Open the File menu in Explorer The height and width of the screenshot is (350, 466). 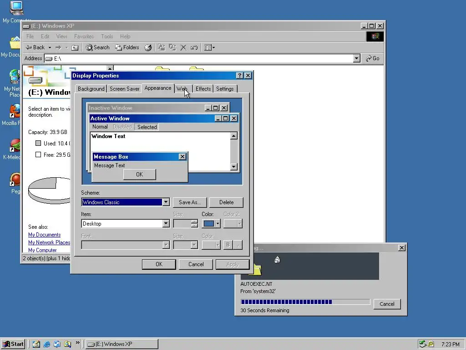click(x=30, y=36)
